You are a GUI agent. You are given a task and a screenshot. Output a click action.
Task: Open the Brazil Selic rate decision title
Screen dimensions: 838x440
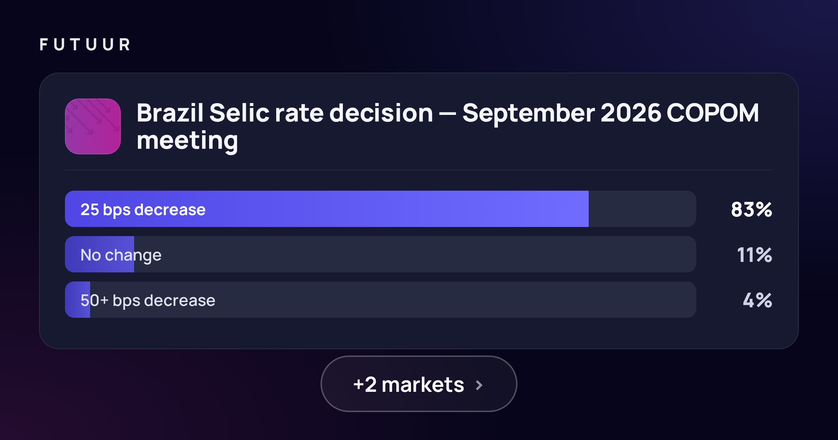[x=448, y=126]
